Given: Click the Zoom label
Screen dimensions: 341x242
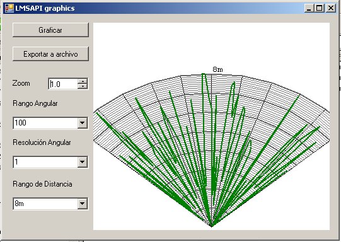Looking at the screenshot, I should [x=21, y=83].
